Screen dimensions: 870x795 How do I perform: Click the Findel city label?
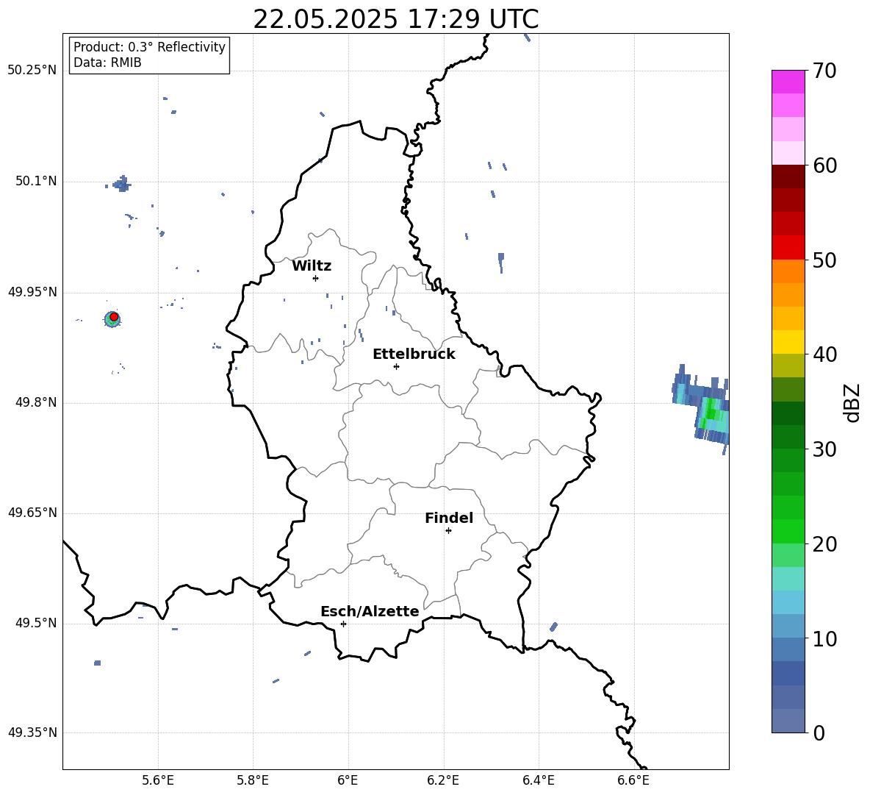(449, 518)
